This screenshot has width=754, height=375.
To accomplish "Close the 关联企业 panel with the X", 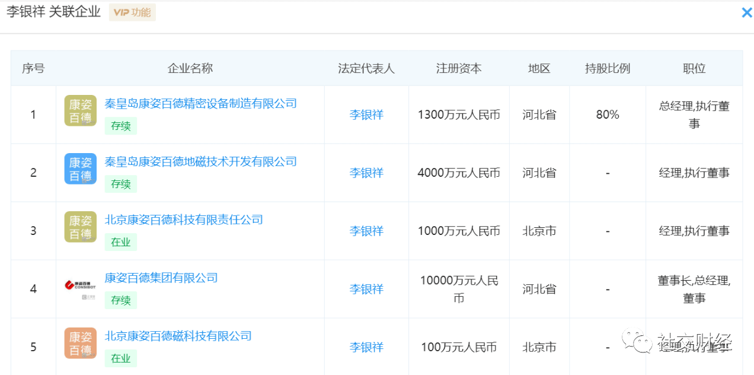I will pyautogui.click(x=746, y=12).
